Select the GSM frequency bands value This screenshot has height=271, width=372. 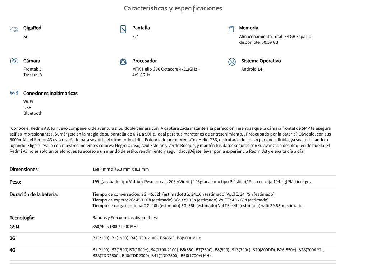[x=115, y=227]
